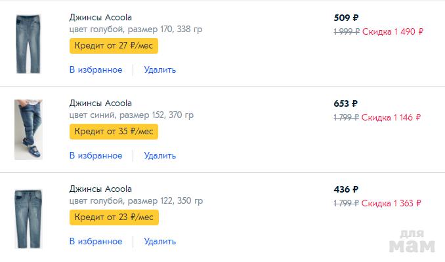Viewport: 445px width, 262px height.
Task: Click the Джинсы Acoola title for size 152
Action: (x=100, y=103)
